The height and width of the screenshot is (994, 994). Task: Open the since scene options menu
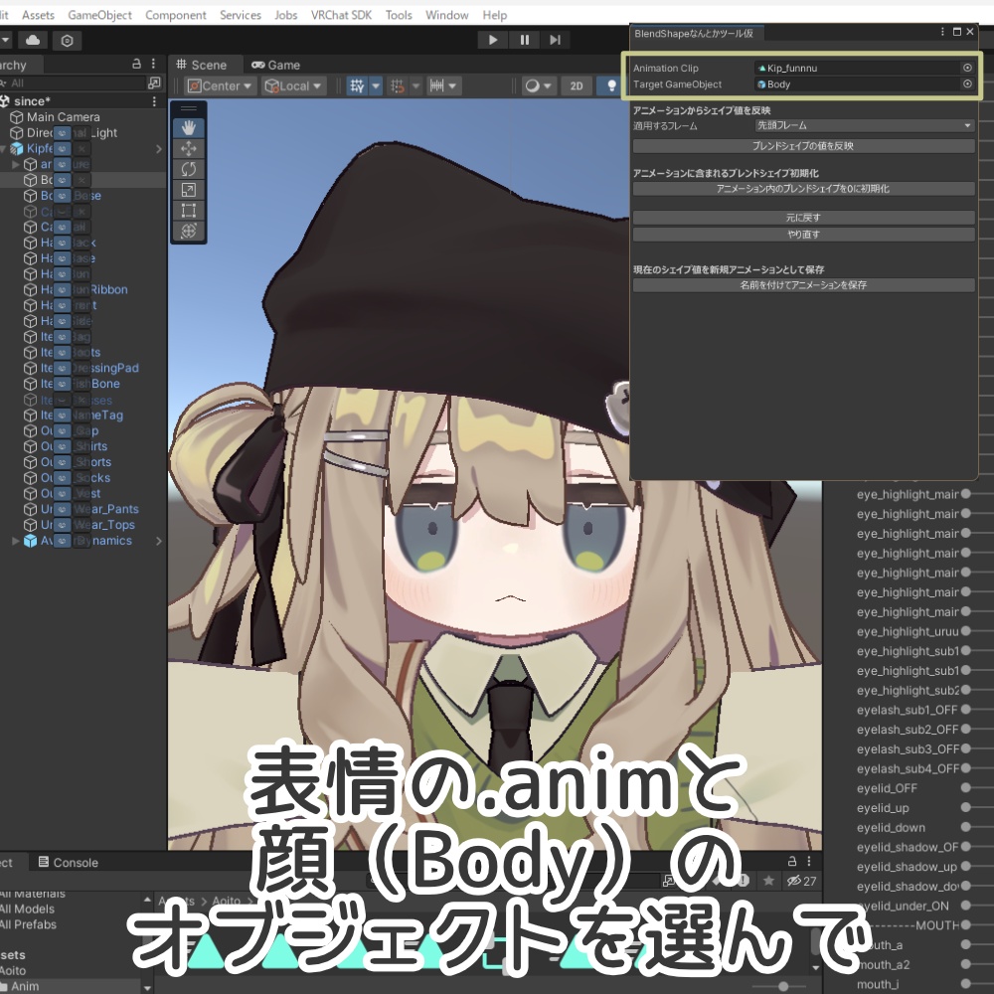coord(154,101)
